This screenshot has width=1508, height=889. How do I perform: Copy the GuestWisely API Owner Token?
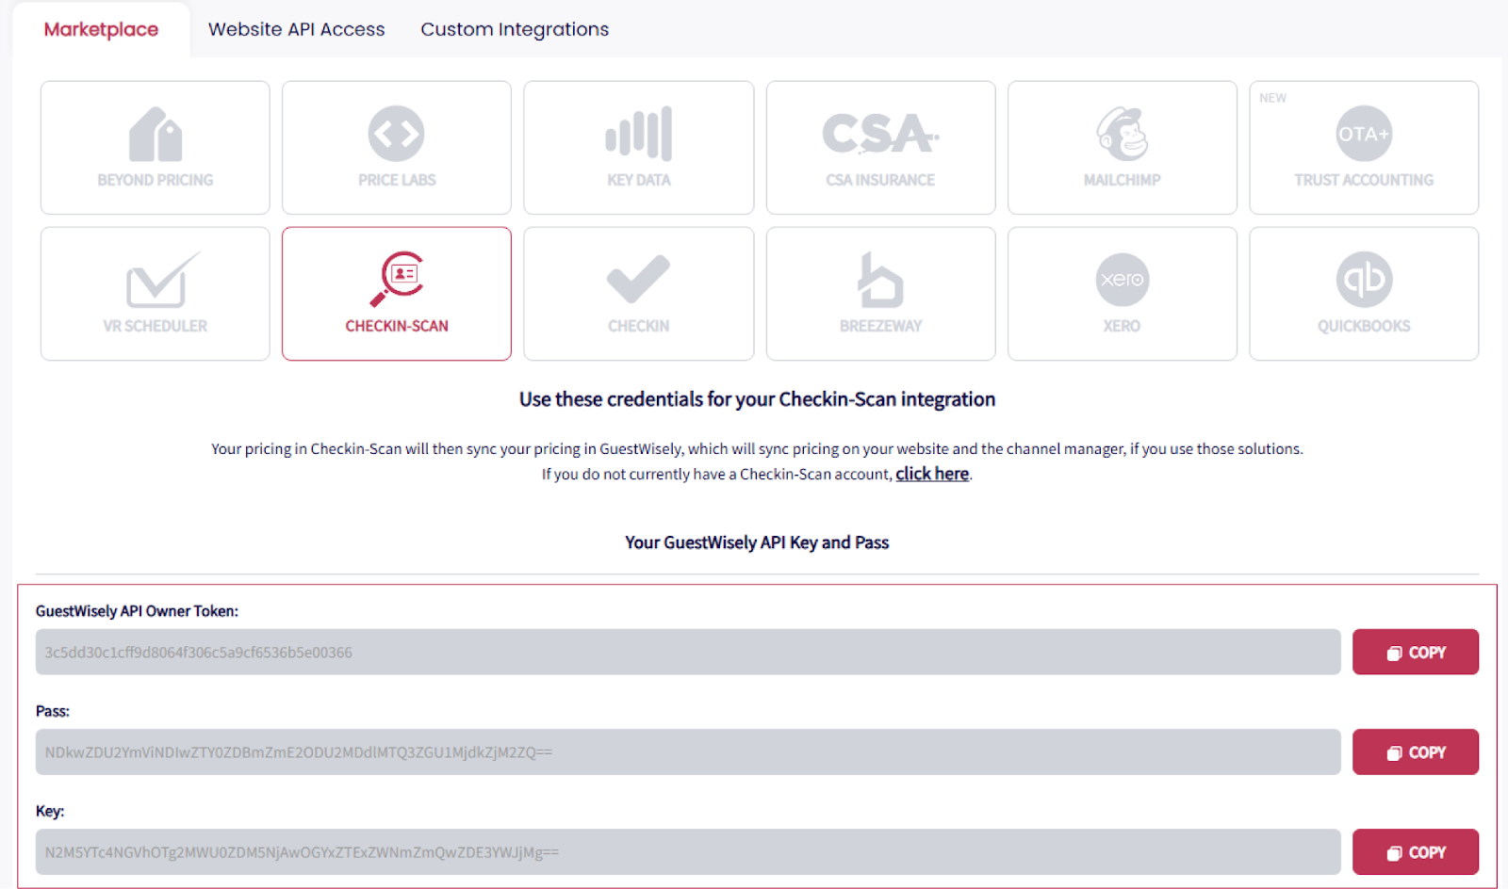[x=1416, y=652]
